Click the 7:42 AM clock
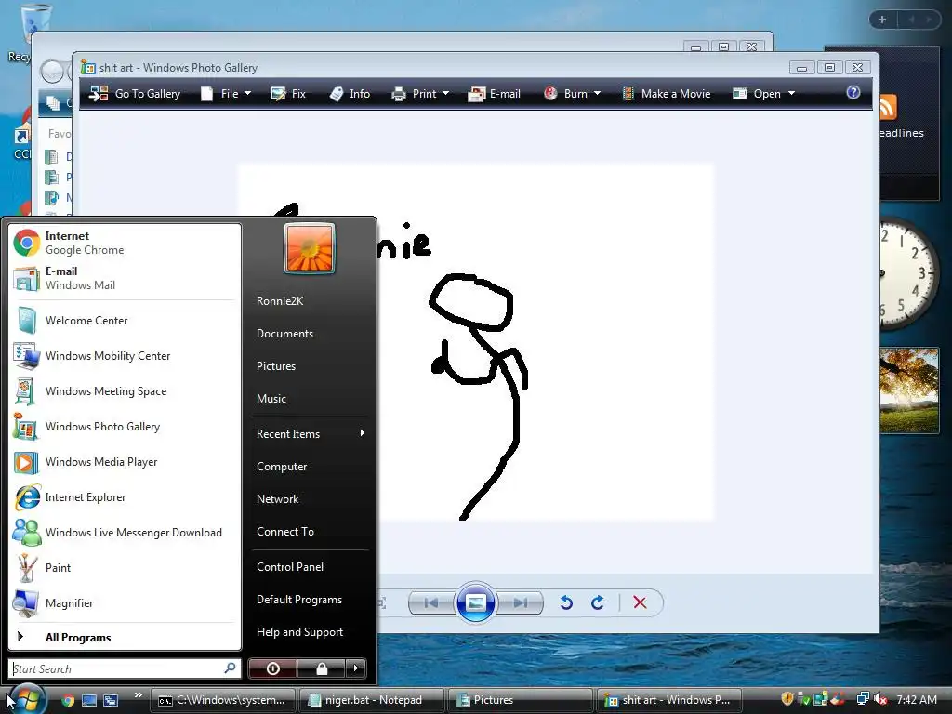952x714 pixels. (x=917, y=699)
